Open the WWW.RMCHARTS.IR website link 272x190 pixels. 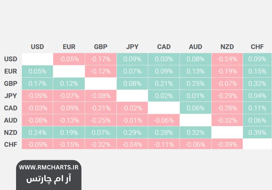point(49,167)
